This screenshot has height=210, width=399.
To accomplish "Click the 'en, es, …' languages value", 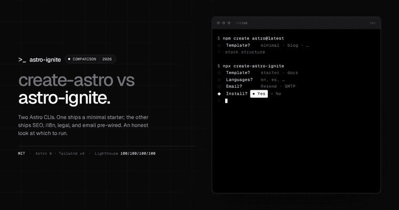I will point(272,80).
